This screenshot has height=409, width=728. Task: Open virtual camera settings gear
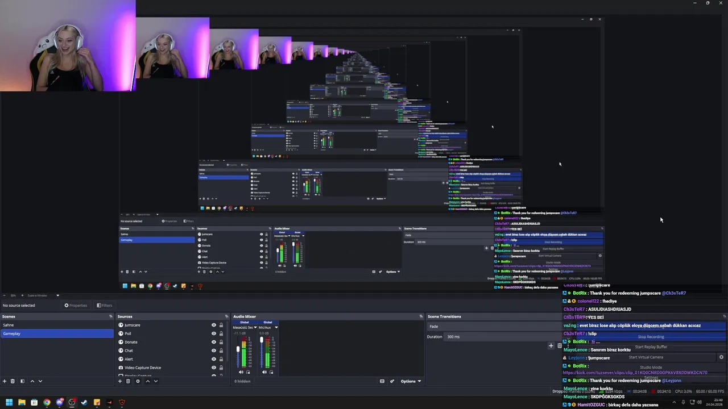(721, 357)
